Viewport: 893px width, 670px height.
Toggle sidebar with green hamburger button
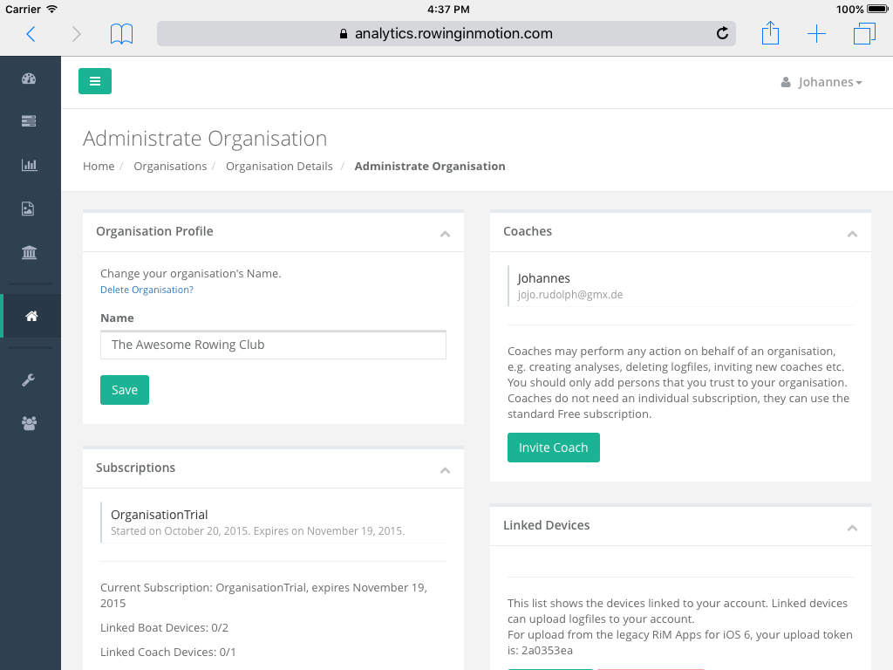95,81
